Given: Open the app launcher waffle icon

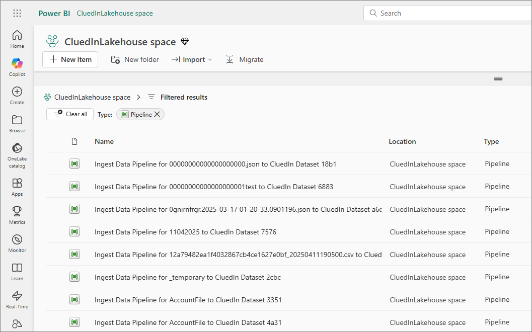Looking at the screenshot, I should [x=17, y=13].
